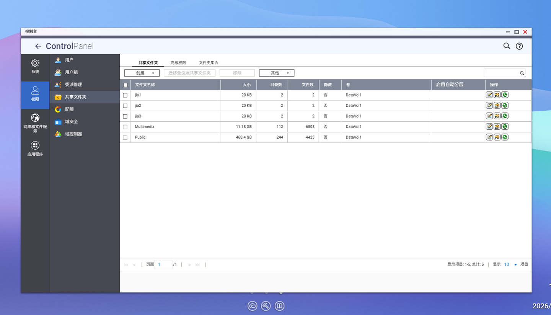Screen dimensions: 551x315
Task: Sort by the 文件夹名称 column header
Action: pyautogui.click(x=175, y=85)
